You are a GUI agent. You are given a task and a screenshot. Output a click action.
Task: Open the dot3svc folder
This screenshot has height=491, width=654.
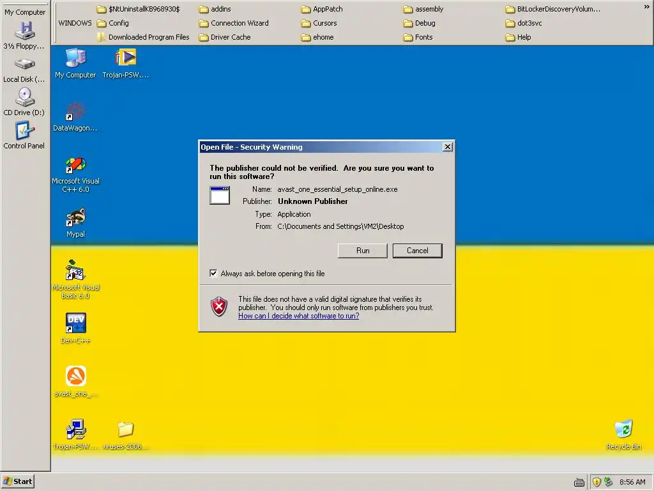point(524,23)
